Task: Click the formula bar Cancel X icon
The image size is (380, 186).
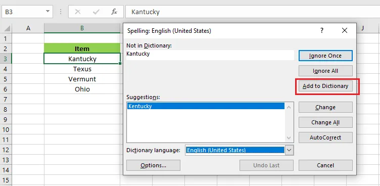Action: 78,12
